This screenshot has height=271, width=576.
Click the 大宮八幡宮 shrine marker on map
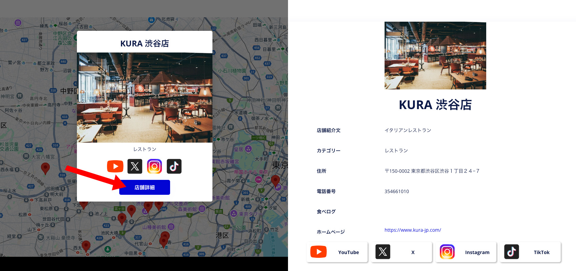[26, 157]
